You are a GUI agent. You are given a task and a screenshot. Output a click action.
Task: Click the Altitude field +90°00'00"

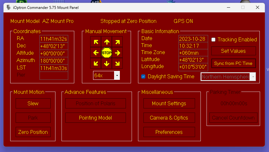coord(54,53)
